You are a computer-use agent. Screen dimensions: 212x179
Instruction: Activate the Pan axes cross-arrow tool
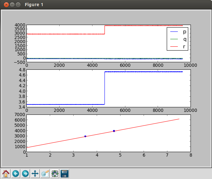[35, 173]
